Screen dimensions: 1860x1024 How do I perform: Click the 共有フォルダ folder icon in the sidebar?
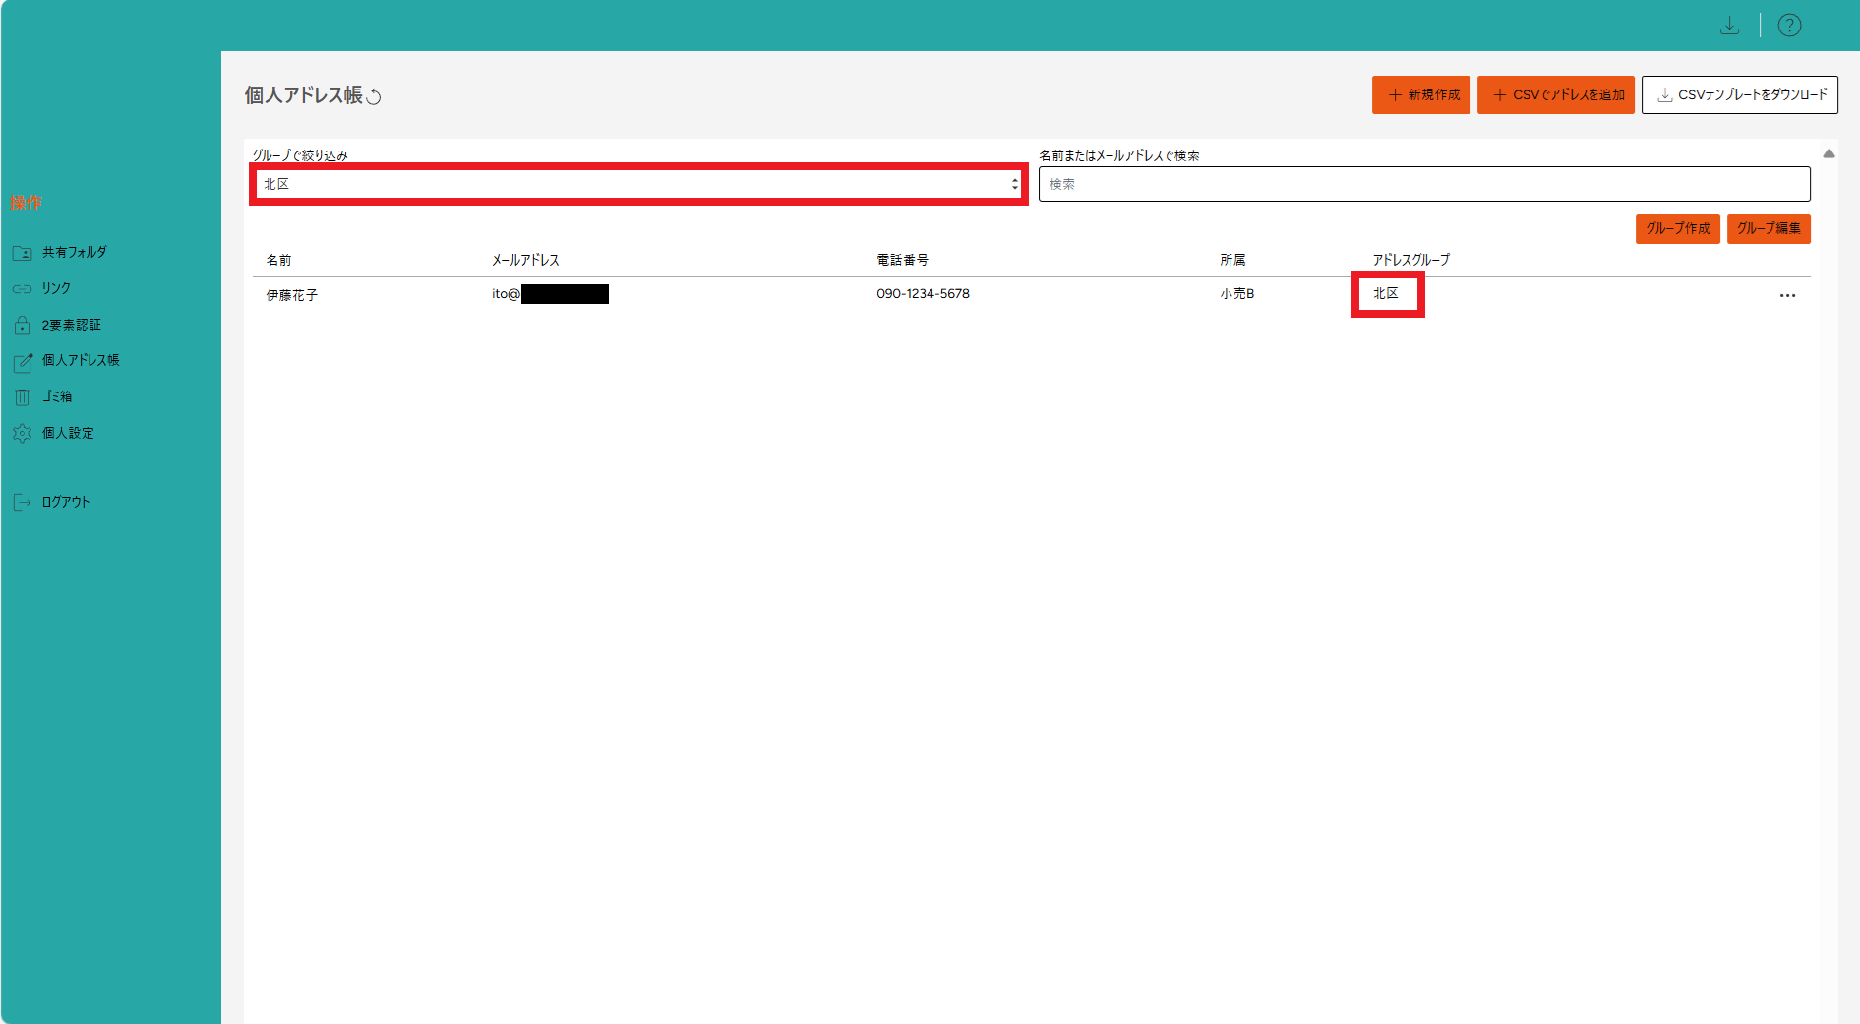22,253
